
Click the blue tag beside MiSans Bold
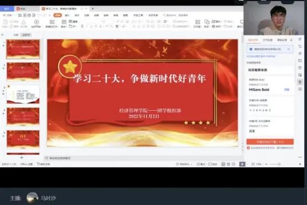pyautogui.click(x=286, y=90)
